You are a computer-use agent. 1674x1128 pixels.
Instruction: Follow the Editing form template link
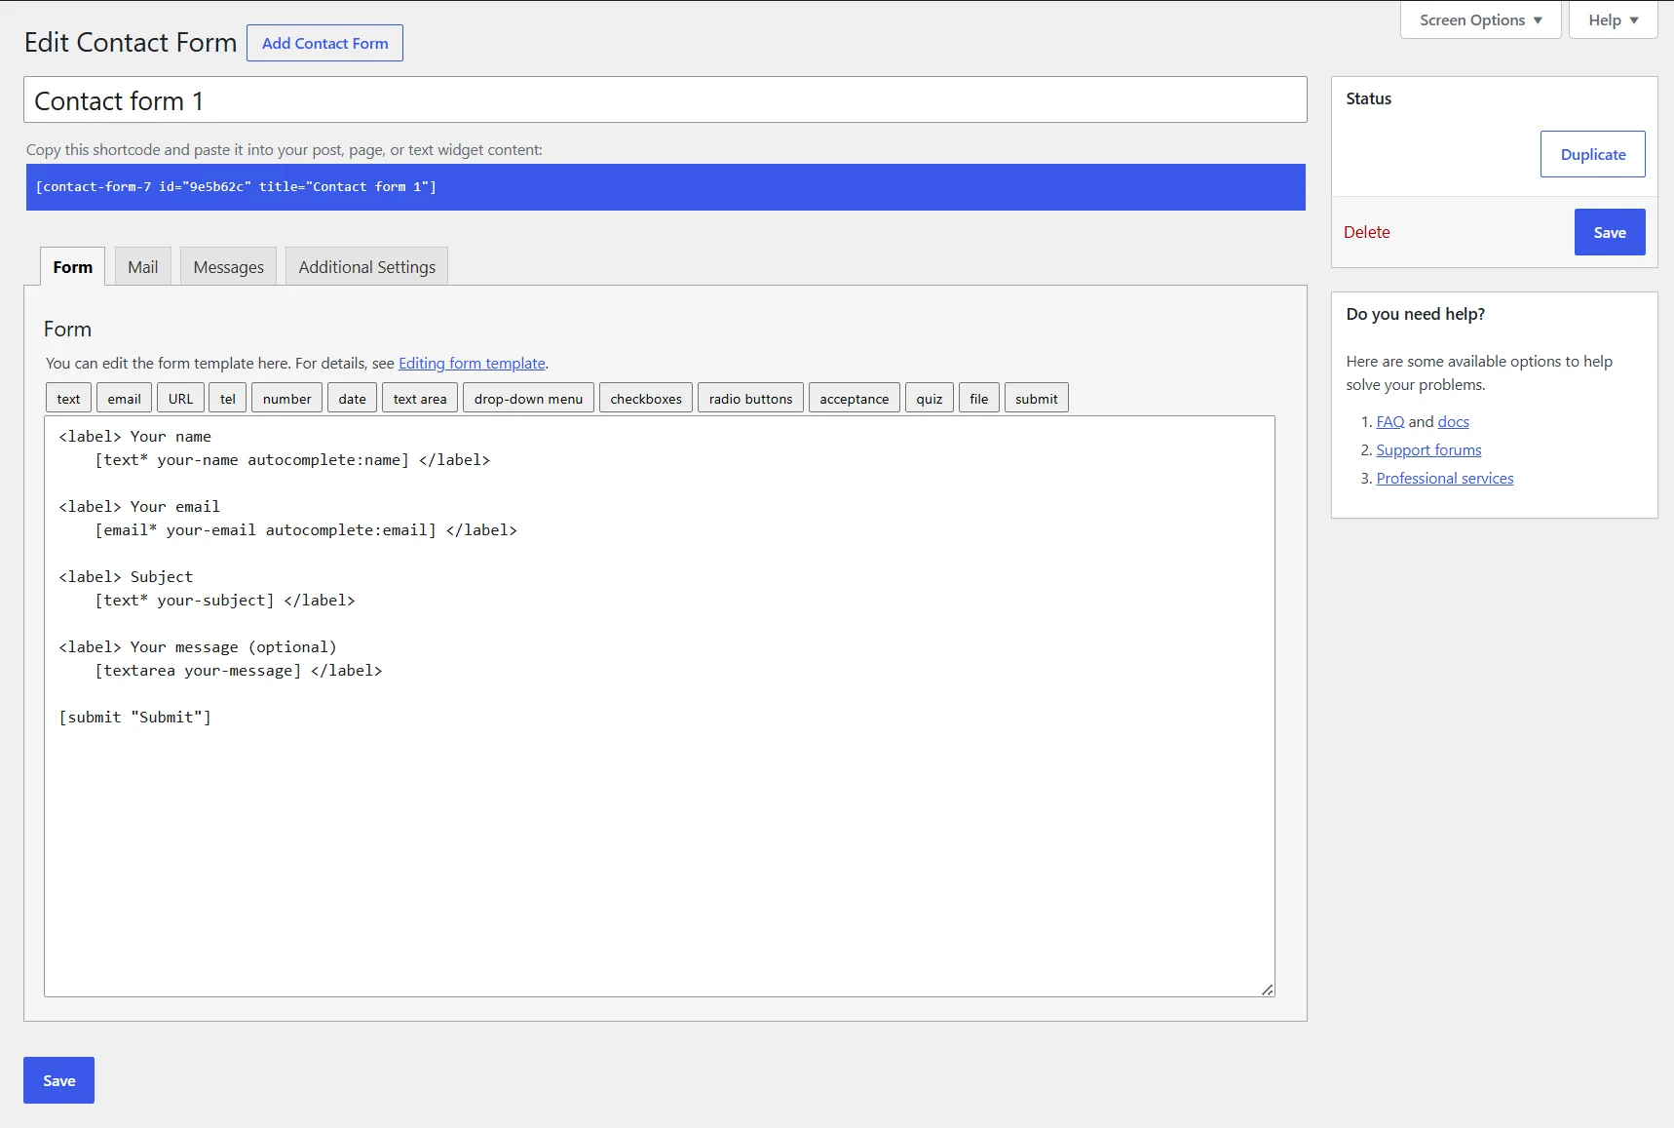pos(472,363)
